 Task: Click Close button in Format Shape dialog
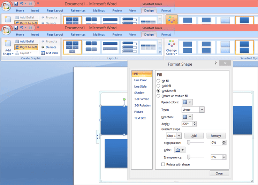tap(219, 173)
